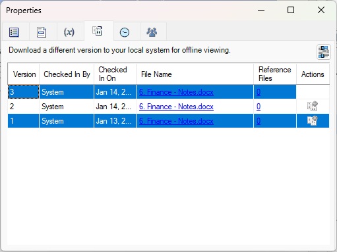
Task: Minimize the Properties window
Action: pyautogui.click(x=261, y=10)
